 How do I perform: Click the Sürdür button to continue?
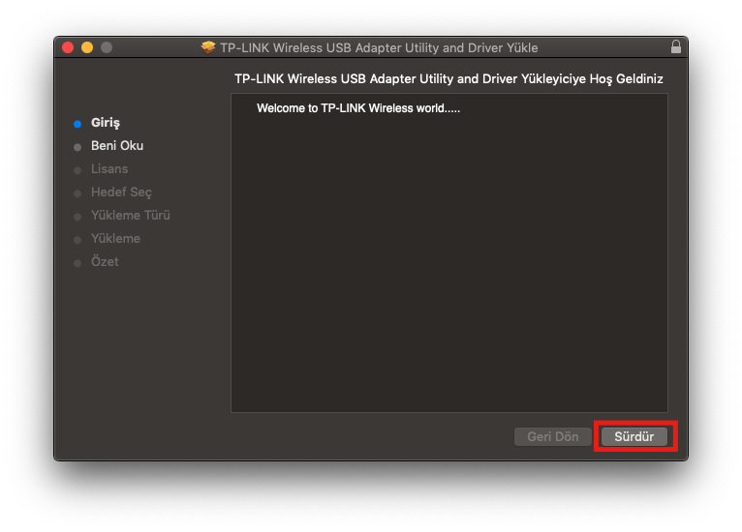(634, 436)
